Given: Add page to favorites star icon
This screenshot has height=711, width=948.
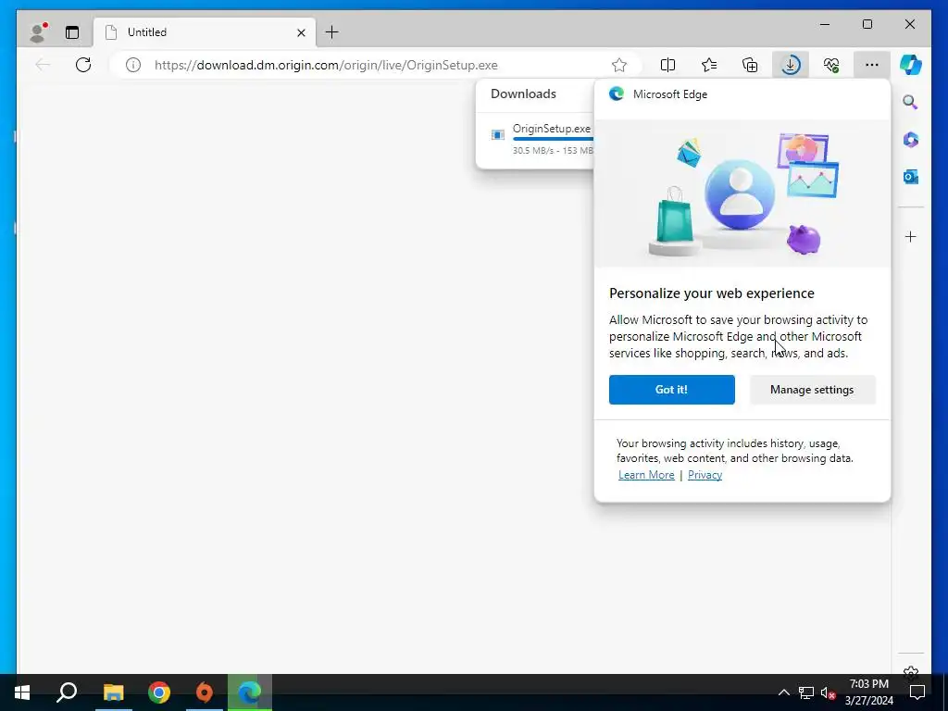Looking at the screenshot, I should click(x=619, y=65).
